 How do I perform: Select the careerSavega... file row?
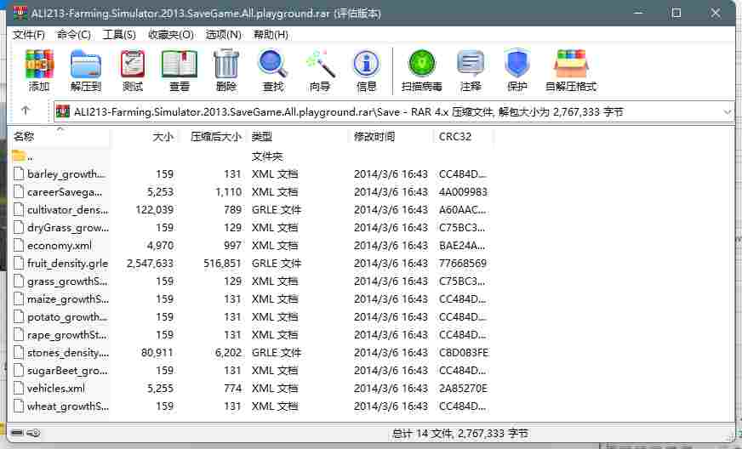click(251, 191)
